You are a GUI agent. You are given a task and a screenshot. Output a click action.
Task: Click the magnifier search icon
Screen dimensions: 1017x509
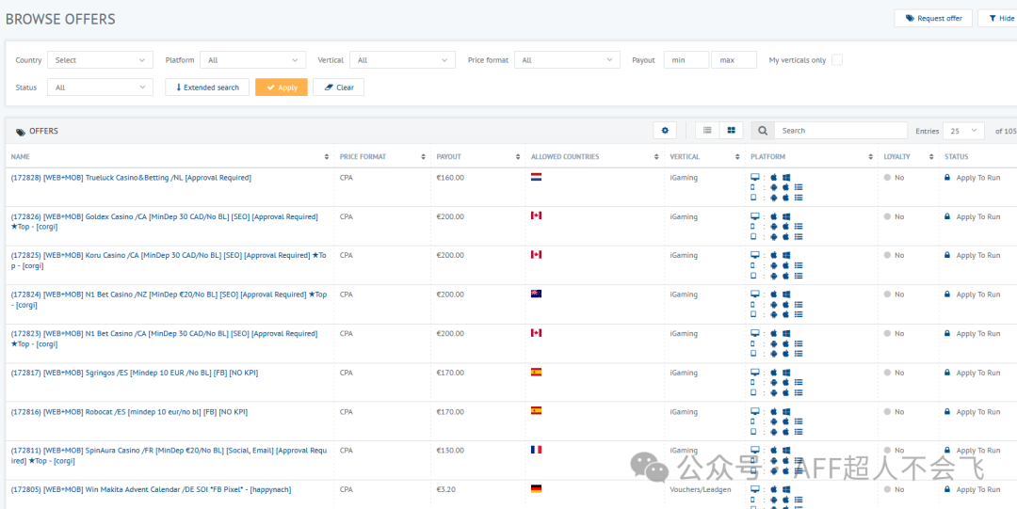click(x=762, y=131)
